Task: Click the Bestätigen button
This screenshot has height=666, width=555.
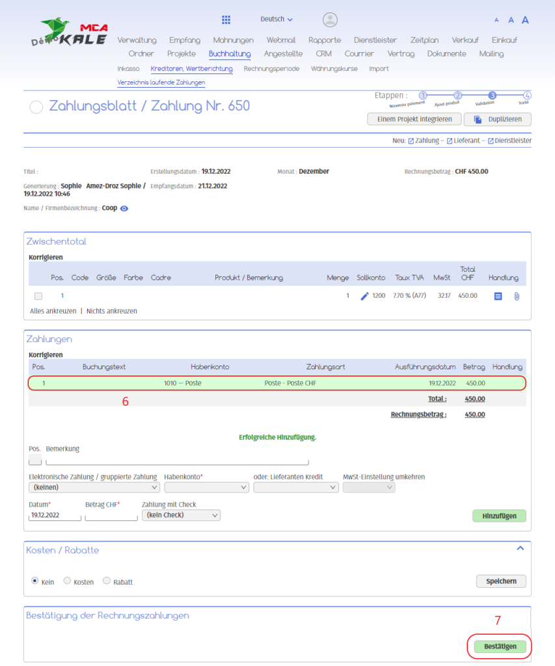Action: pos(500,646)
